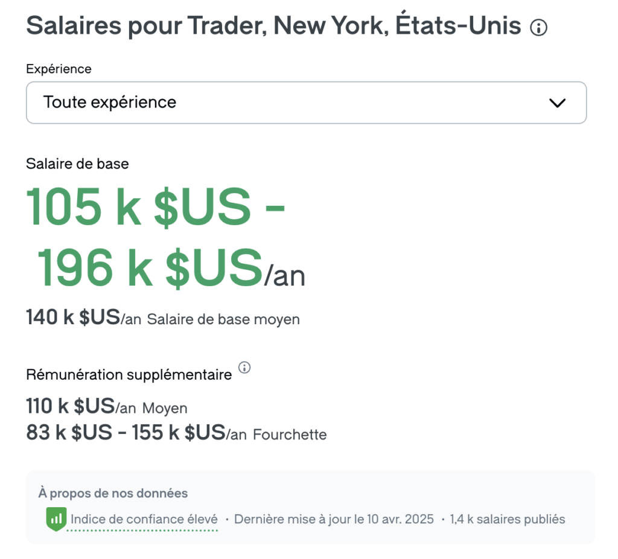Open the Toute expérience dropdown
The image size is (618, 559).
click(306, 103)
